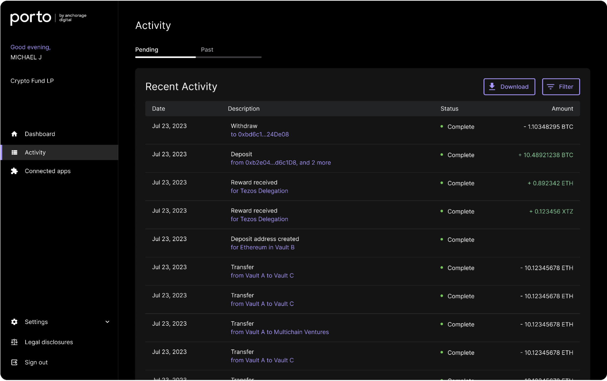Screen dimensions: 607x381
Task: Switch to the Pending tab
Action: click(x=147, y=50)
